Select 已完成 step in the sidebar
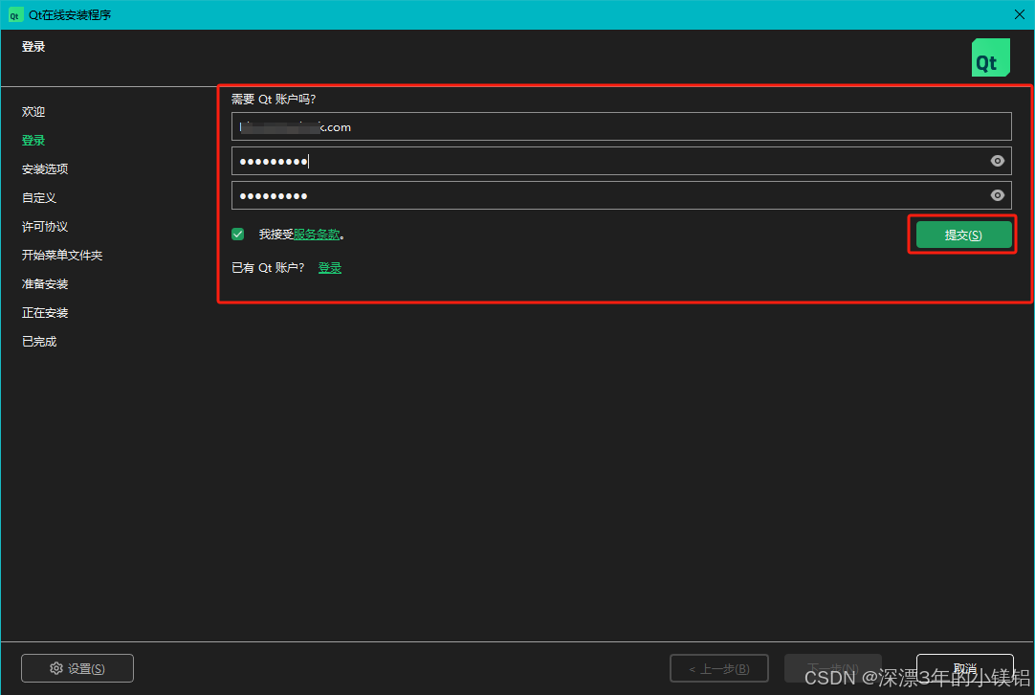Image resolution: width=1035 pixels, height=695 pixels. (39, 342)
